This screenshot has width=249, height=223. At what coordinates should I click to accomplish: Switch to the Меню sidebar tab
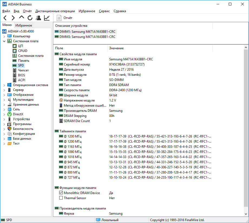pos(7,25)
